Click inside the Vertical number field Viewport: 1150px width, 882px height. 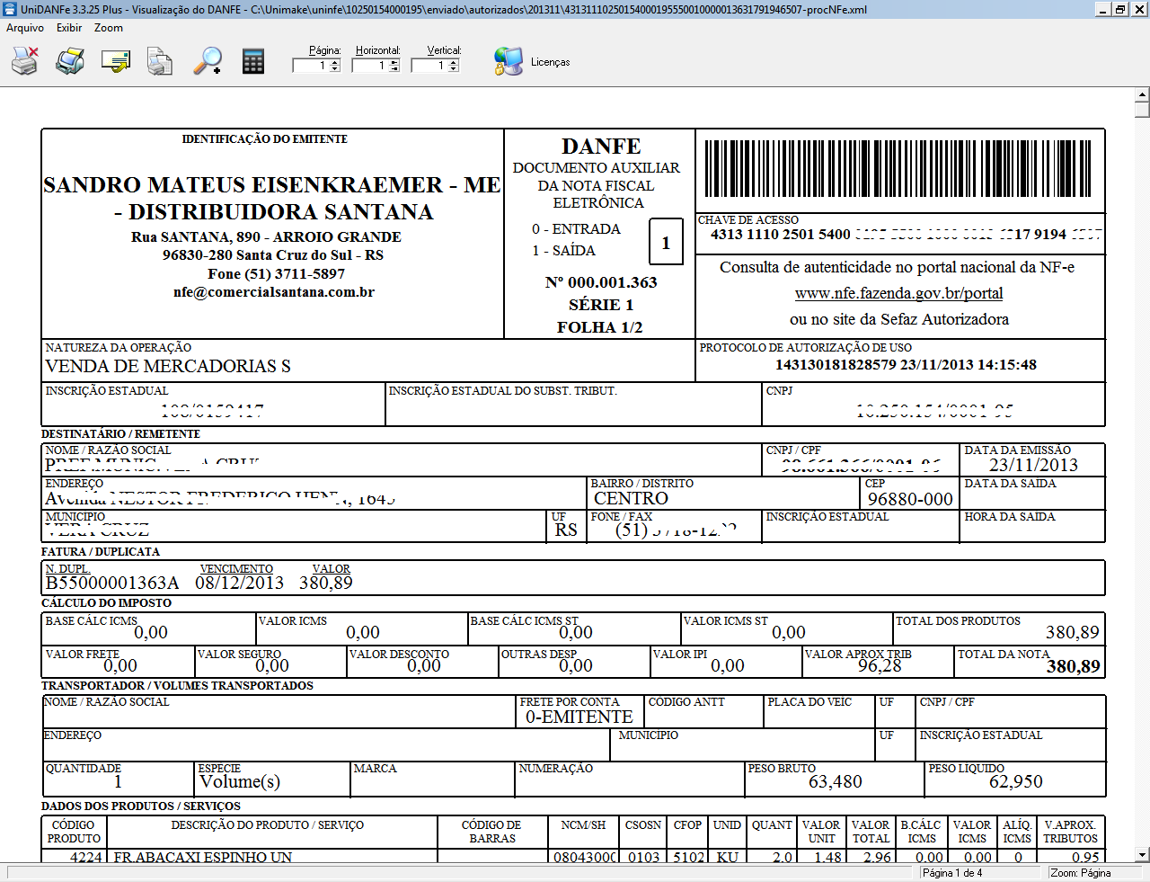pyautogui.click(x=429, y=66)
